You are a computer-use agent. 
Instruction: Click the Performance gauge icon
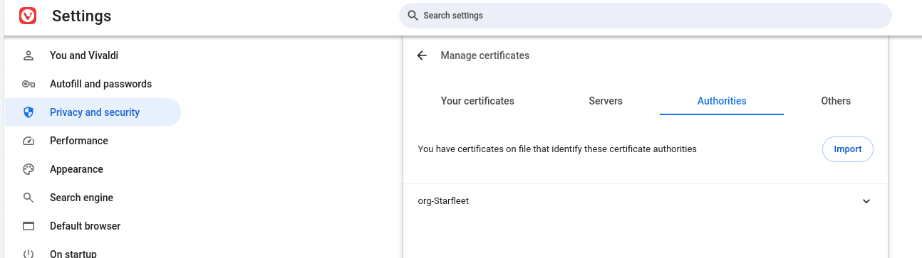pyautogui.click(x=29, y=141)
